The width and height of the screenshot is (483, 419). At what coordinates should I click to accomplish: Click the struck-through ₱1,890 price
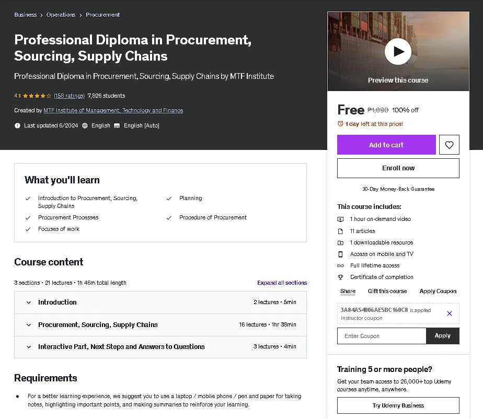point(378,110)
